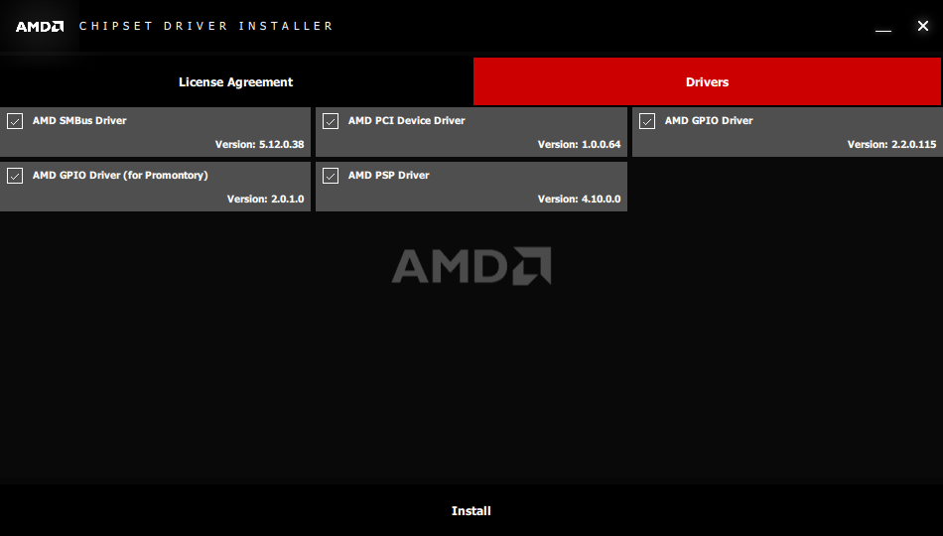Screen dimensions: 943x536
Task: Switch to the License Agreement tab
Action: pyautogui.click(x=236, y=81)
